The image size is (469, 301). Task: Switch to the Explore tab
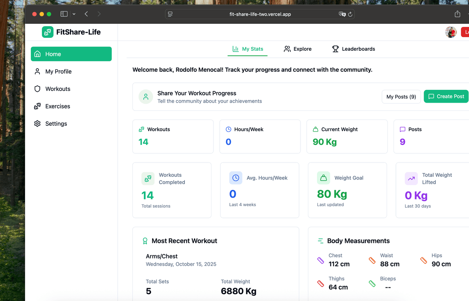pos(297,49)
